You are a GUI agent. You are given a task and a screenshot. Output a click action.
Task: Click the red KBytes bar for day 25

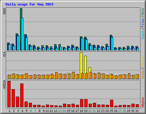(112, 103)
